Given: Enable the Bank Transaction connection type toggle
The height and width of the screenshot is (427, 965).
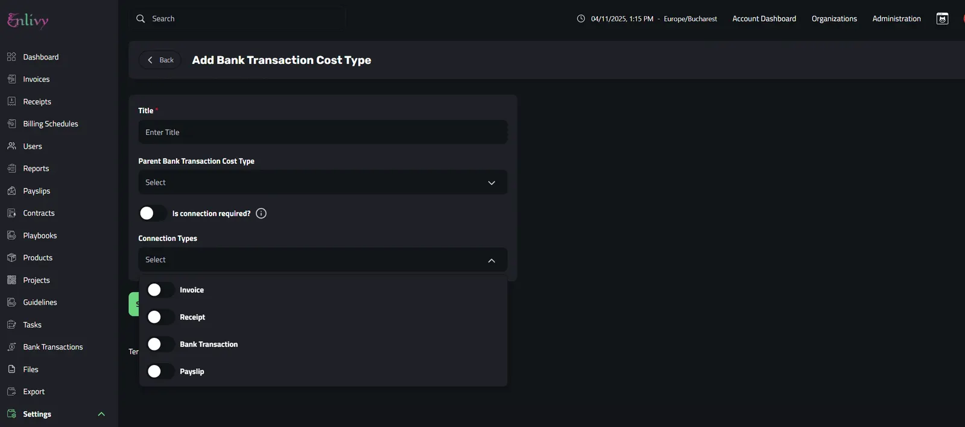Looking at the screenshot, I should (160, 344).
